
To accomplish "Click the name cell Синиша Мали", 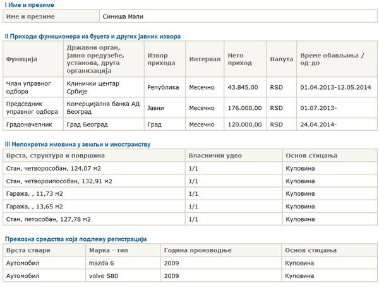I will (238, 16).
